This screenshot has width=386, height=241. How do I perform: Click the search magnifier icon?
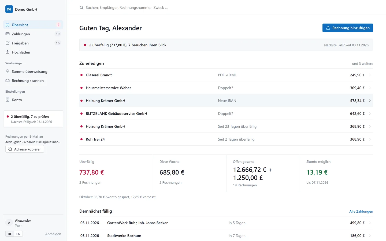81,7
